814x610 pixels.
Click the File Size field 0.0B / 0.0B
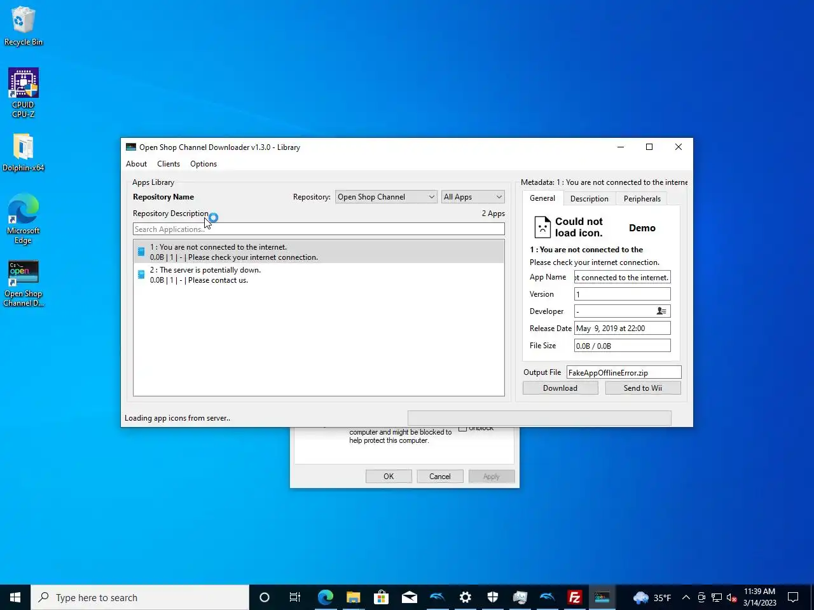622,346
